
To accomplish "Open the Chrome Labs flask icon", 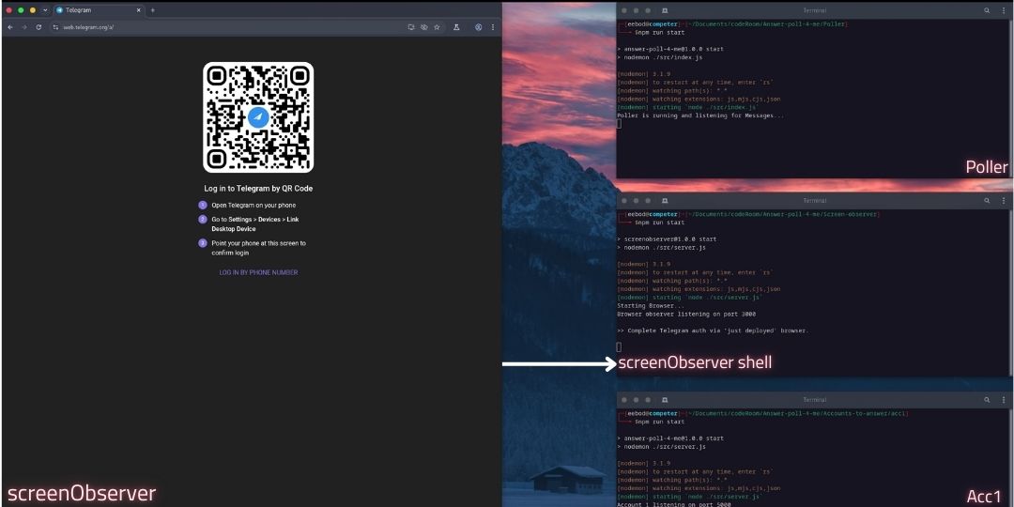I will [456, 27].
